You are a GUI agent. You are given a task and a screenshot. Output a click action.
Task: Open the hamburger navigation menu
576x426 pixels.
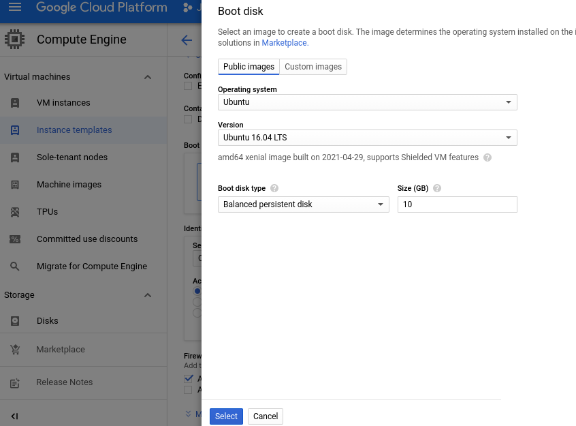click(15, 7)
